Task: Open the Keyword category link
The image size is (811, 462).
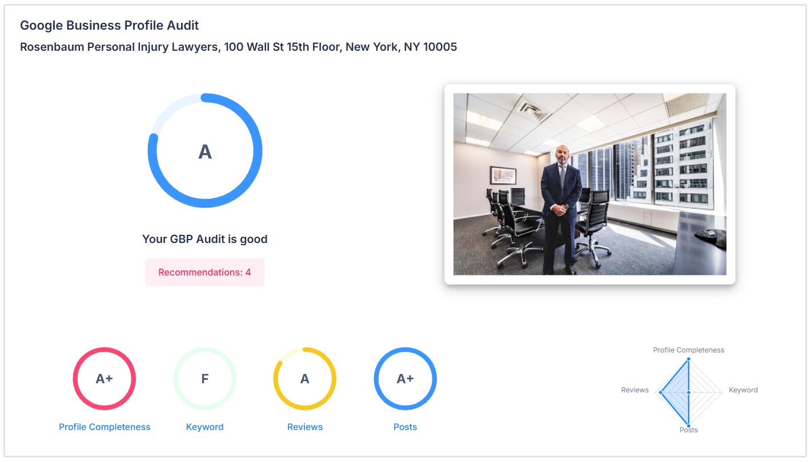Action: click(204, 427)
